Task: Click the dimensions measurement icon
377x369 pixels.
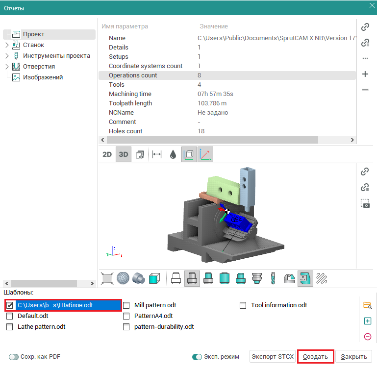Action: click(157, 154)
